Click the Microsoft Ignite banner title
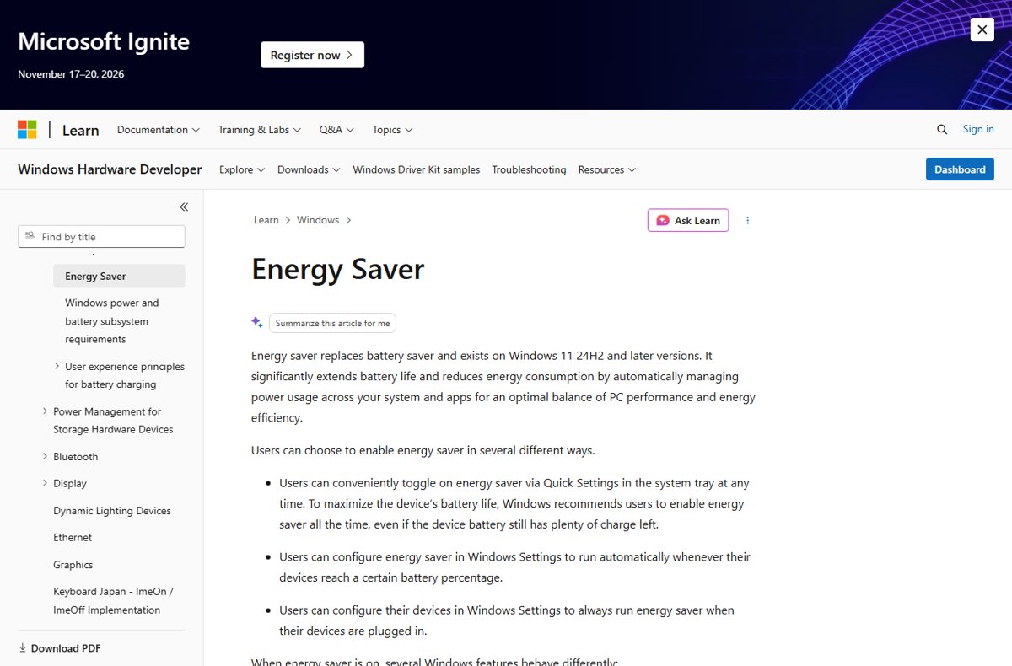1012x666 pixels. click(x=104, y=41)
